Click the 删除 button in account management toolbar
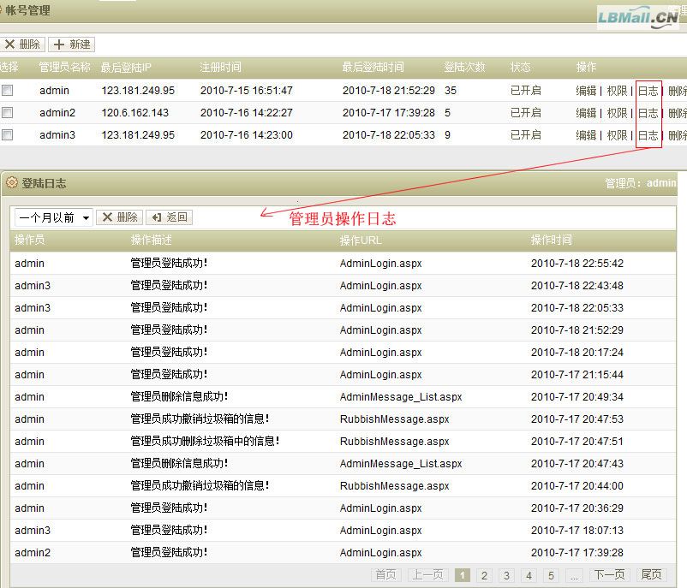The image size is (687, 588). [22, 45]
